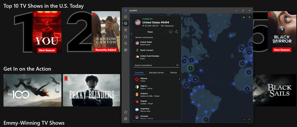Click the map cluster marked 4
This screenshot has height=127, width=297.
pyautogui.click(x=195, y=79)
